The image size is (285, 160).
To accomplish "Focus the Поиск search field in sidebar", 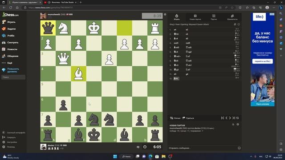I will (13, 77).
